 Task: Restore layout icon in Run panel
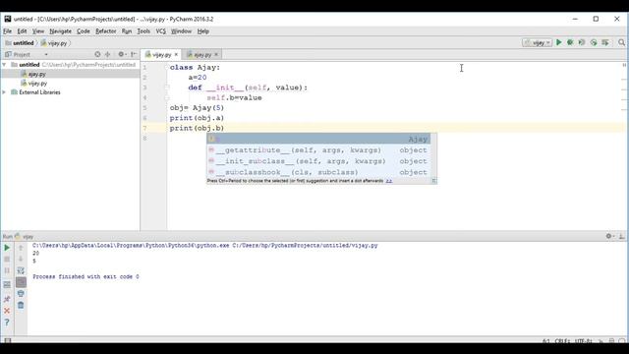[7, 285]
